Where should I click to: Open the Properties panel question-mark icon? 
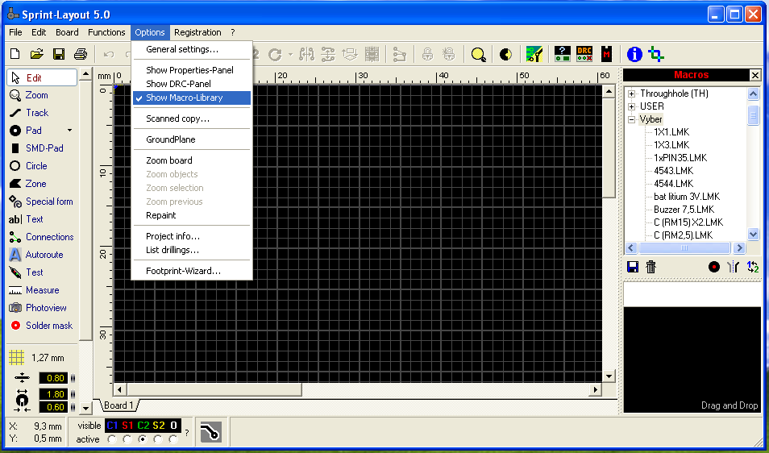[562, 54]
